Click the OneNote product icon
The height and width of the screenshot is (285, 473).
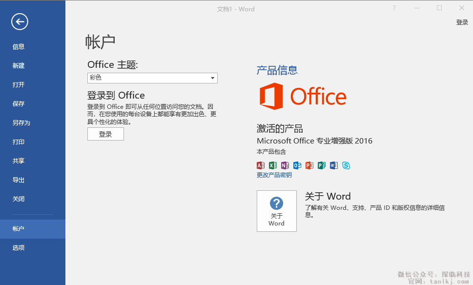point(285,165)
